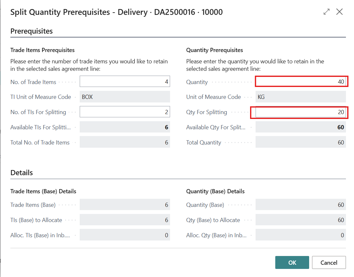Cancel the split quantity dialog
Image resolution: width=354 pixels, height=277 pixels.
329,262
